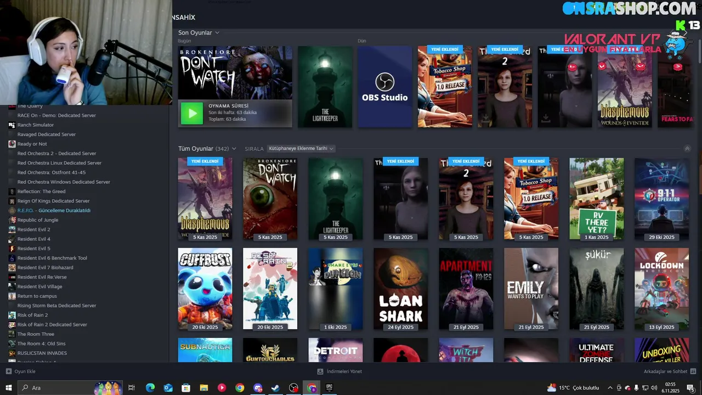702x395 pixels.
Task: Collapse the Tüm Oyunlar section with the up-arrow icon
Action: (687, 149)
